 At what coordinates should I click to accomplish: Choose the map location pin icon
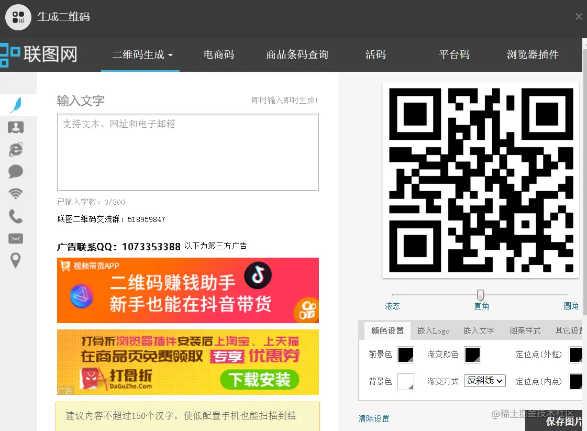pos(16,260)
